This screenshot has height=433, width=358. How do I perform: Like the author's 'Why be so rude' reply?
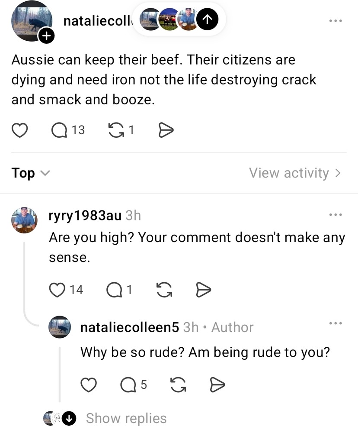89,385
